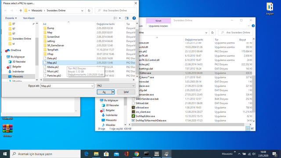Image resolution: width=281 pixels, height=158 pixels.
Task: Click Yeni klasör to create a folder
Action: pos(29,18)
